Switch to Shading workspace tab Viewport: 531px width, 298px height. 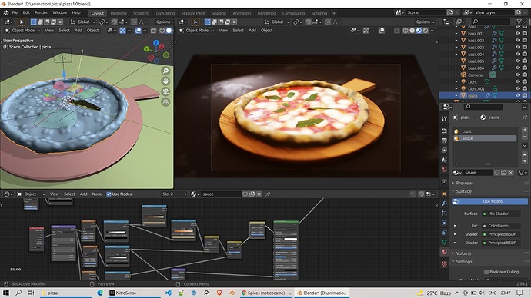[x=219, y=13]
